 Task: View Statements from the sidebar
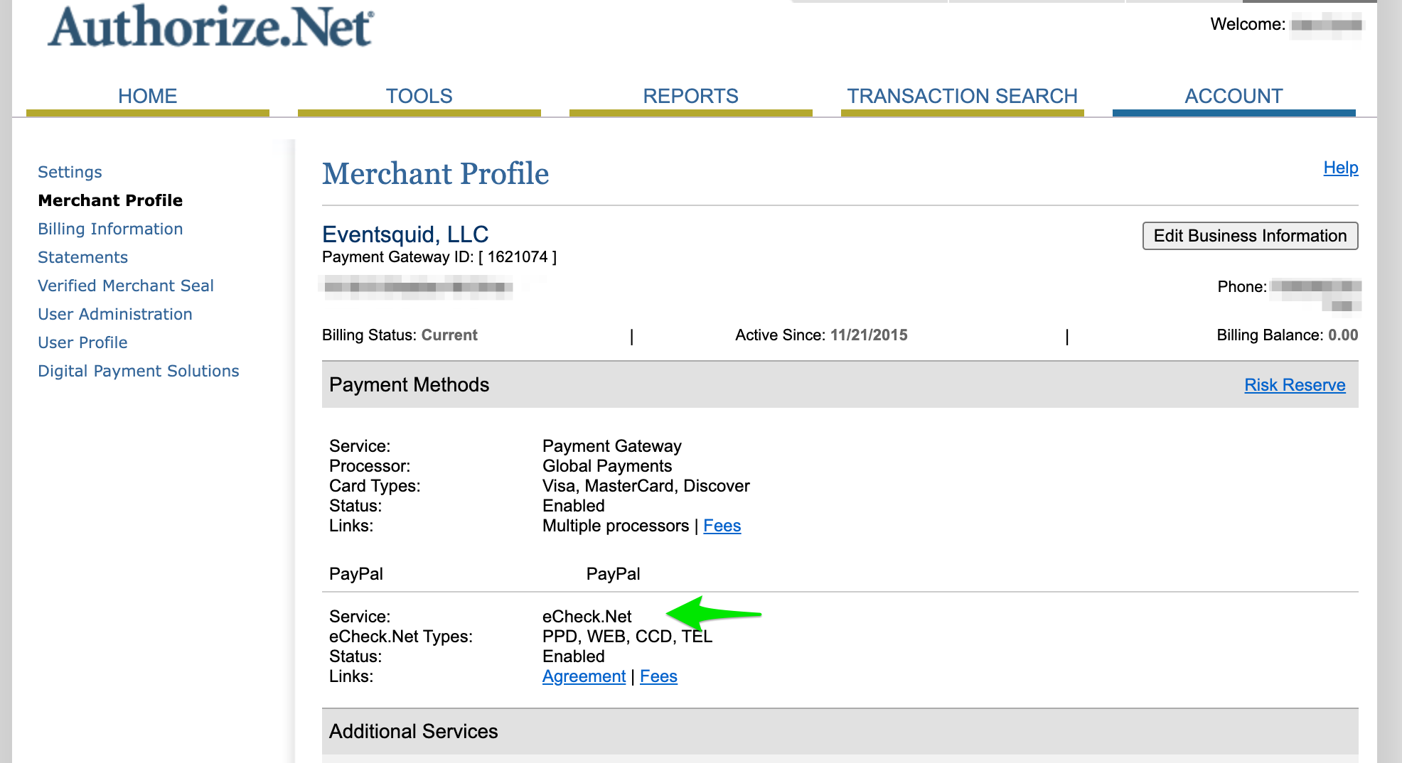click(x=82, y=257)
